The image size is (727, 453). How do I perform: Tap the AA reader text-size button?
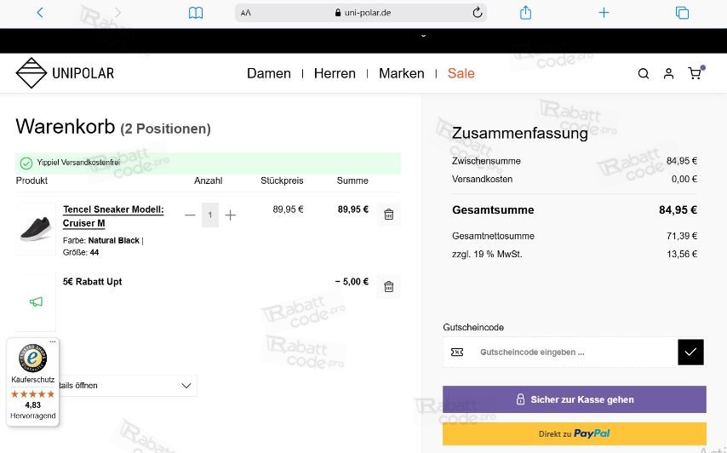click(x=246, y=13)
